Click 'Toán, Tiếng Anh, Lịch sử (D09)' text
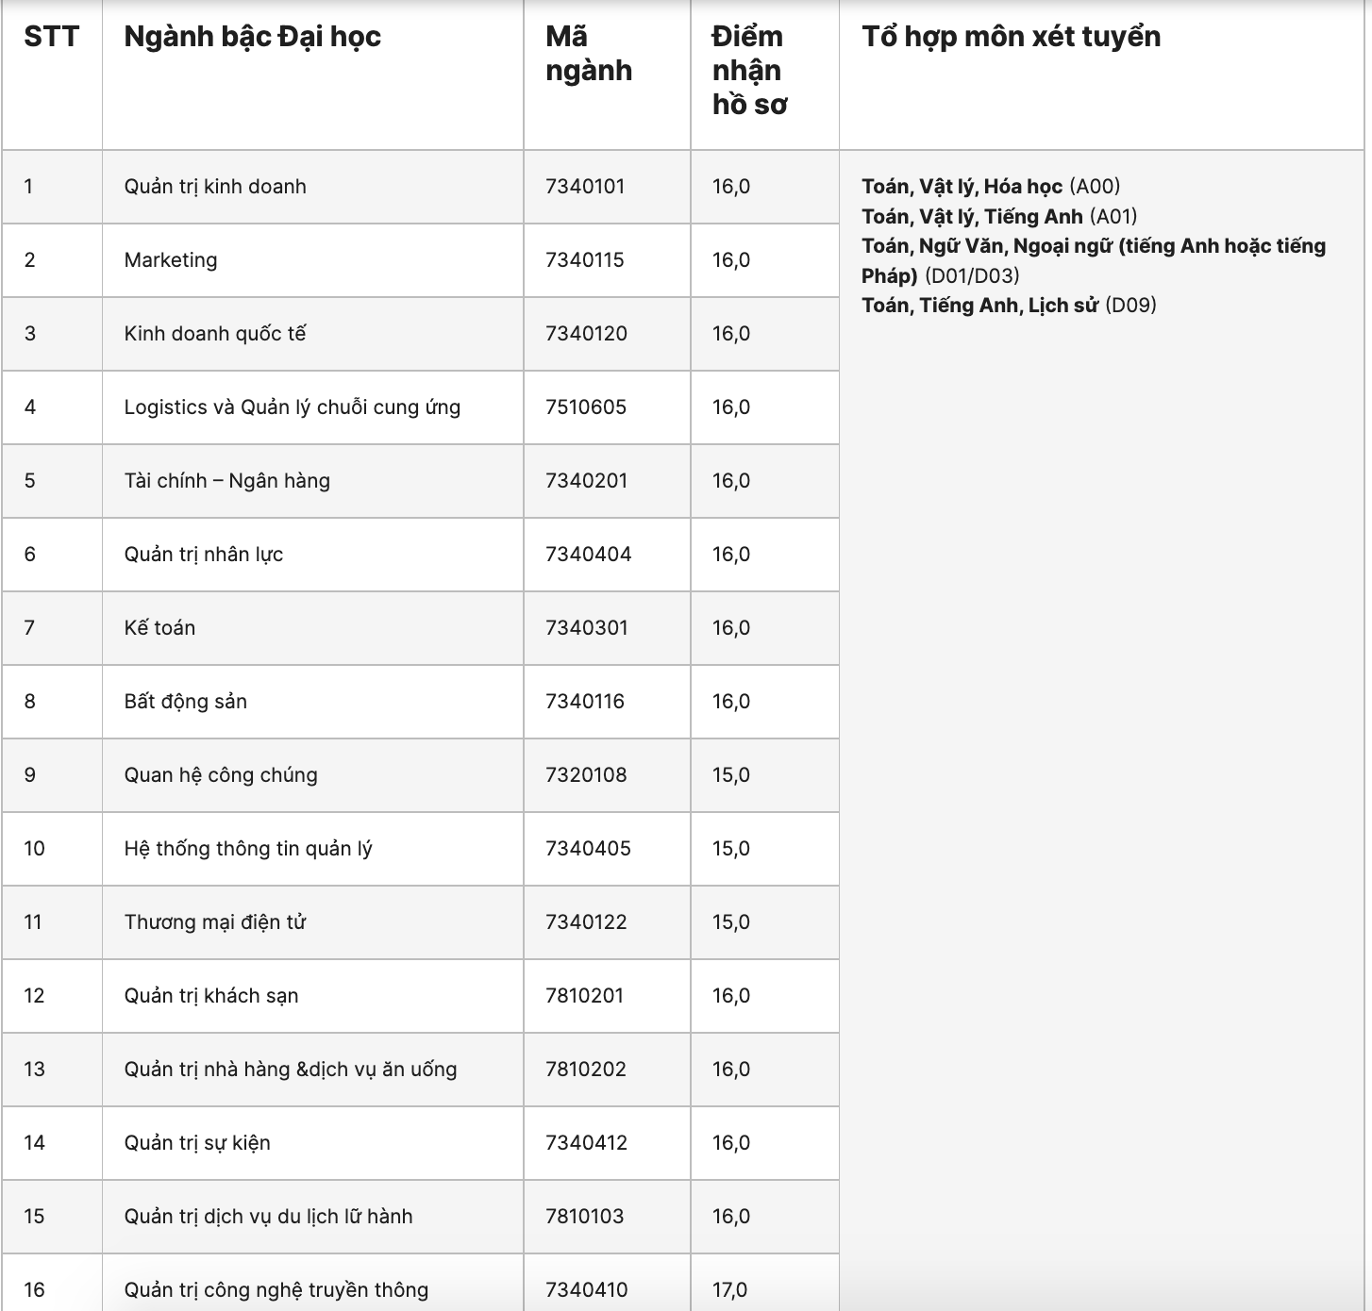The image size is (1372, 1311). coord(1009,306)
